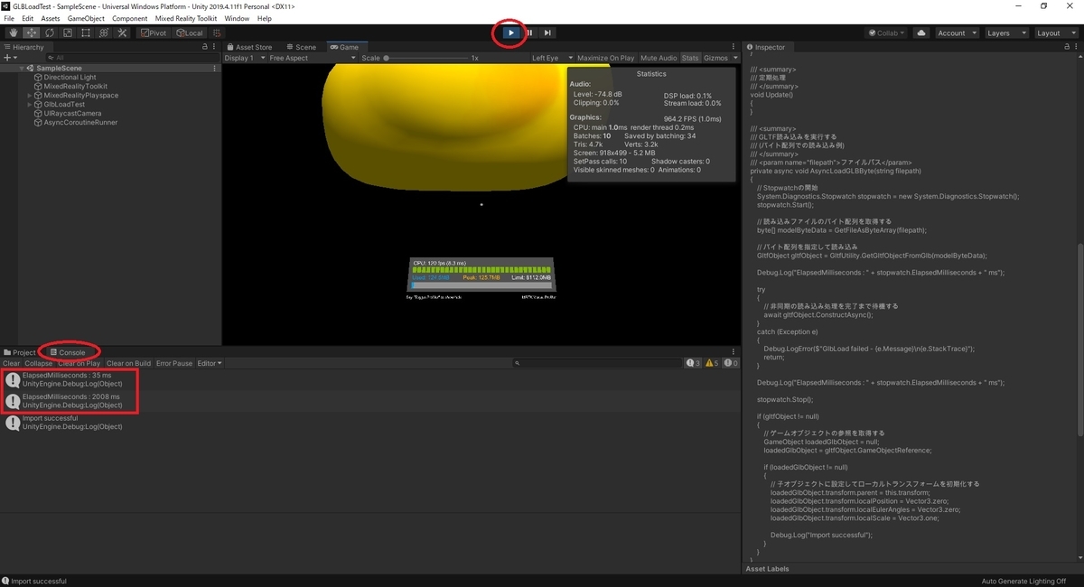1084x587 pixels.
Task: Open custom editor tools icon
Action: pos(121,33)
